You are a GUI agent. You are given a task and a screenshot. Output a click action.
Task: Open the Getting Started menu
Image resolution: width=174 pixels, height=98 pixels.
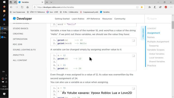click(62, 19)
